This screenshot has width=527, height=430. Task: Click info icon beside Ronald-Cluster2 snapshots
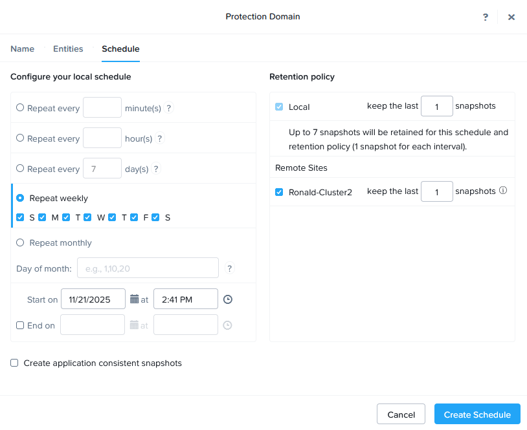(x=503, y=191)
